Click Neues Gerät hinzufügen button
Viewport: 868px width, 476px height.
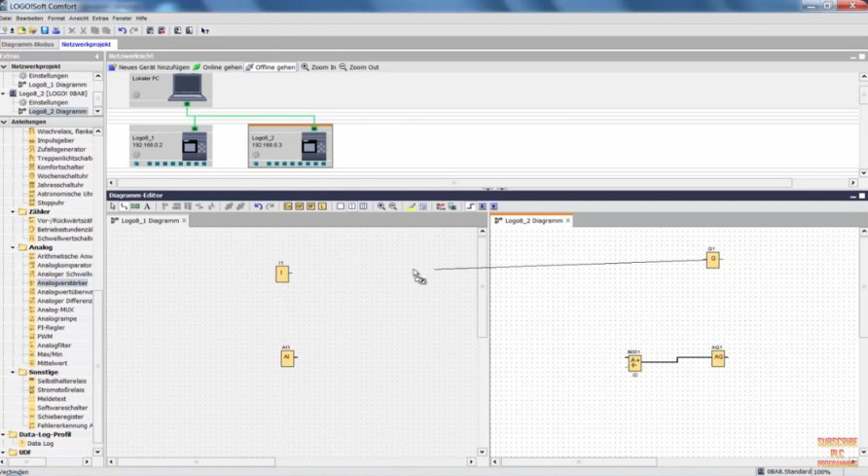point(149,67)
